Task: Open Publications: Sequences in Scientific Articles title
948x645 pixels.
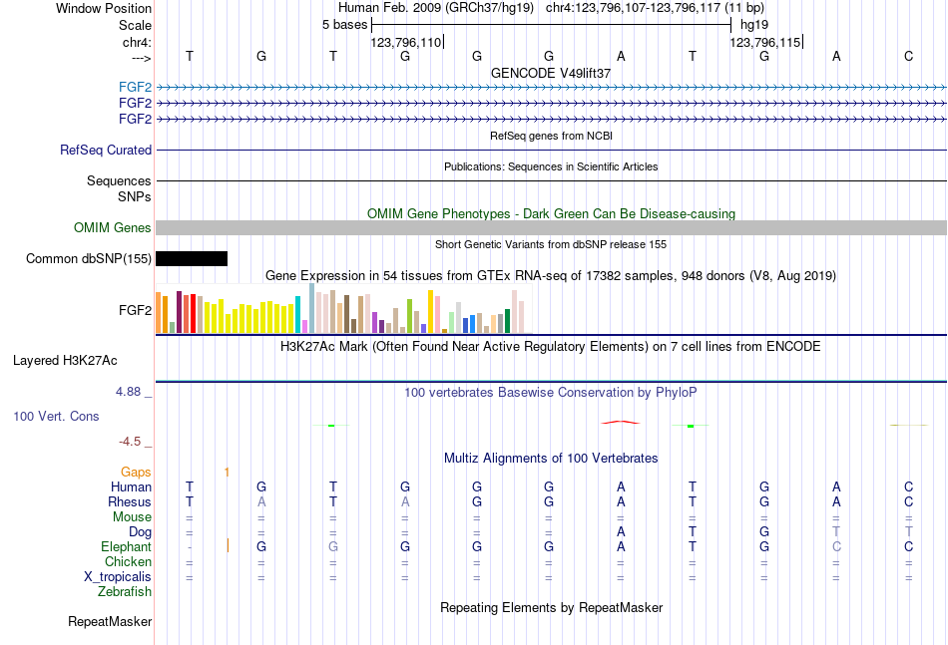Action: point(551,166)
